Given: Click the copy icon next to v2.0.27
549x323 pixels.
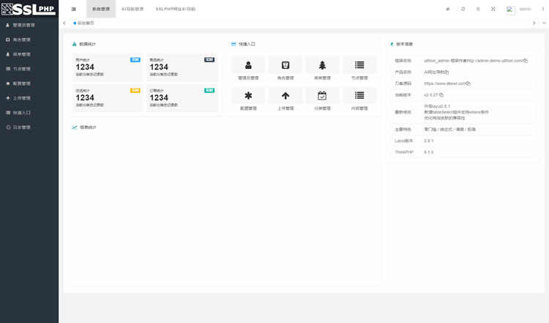Looking at the screenshot, I should pyautogui.click(x=441, y=95).
